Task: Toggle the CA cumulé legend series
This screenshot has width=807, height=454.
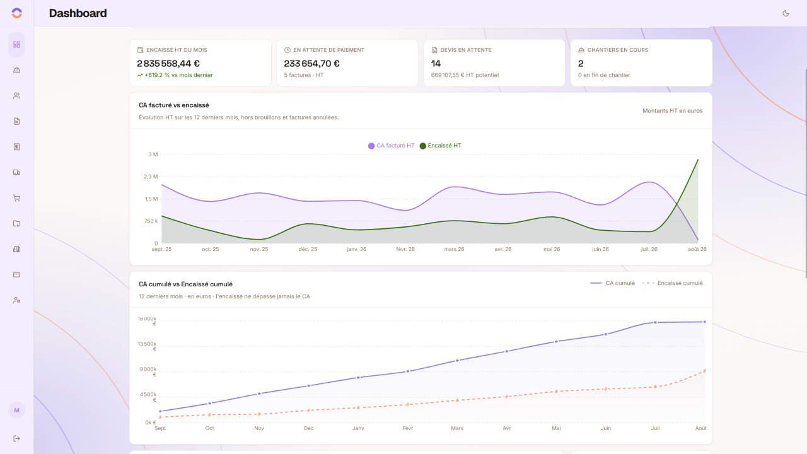Action: pyautogui.click(x=613, y=283)
